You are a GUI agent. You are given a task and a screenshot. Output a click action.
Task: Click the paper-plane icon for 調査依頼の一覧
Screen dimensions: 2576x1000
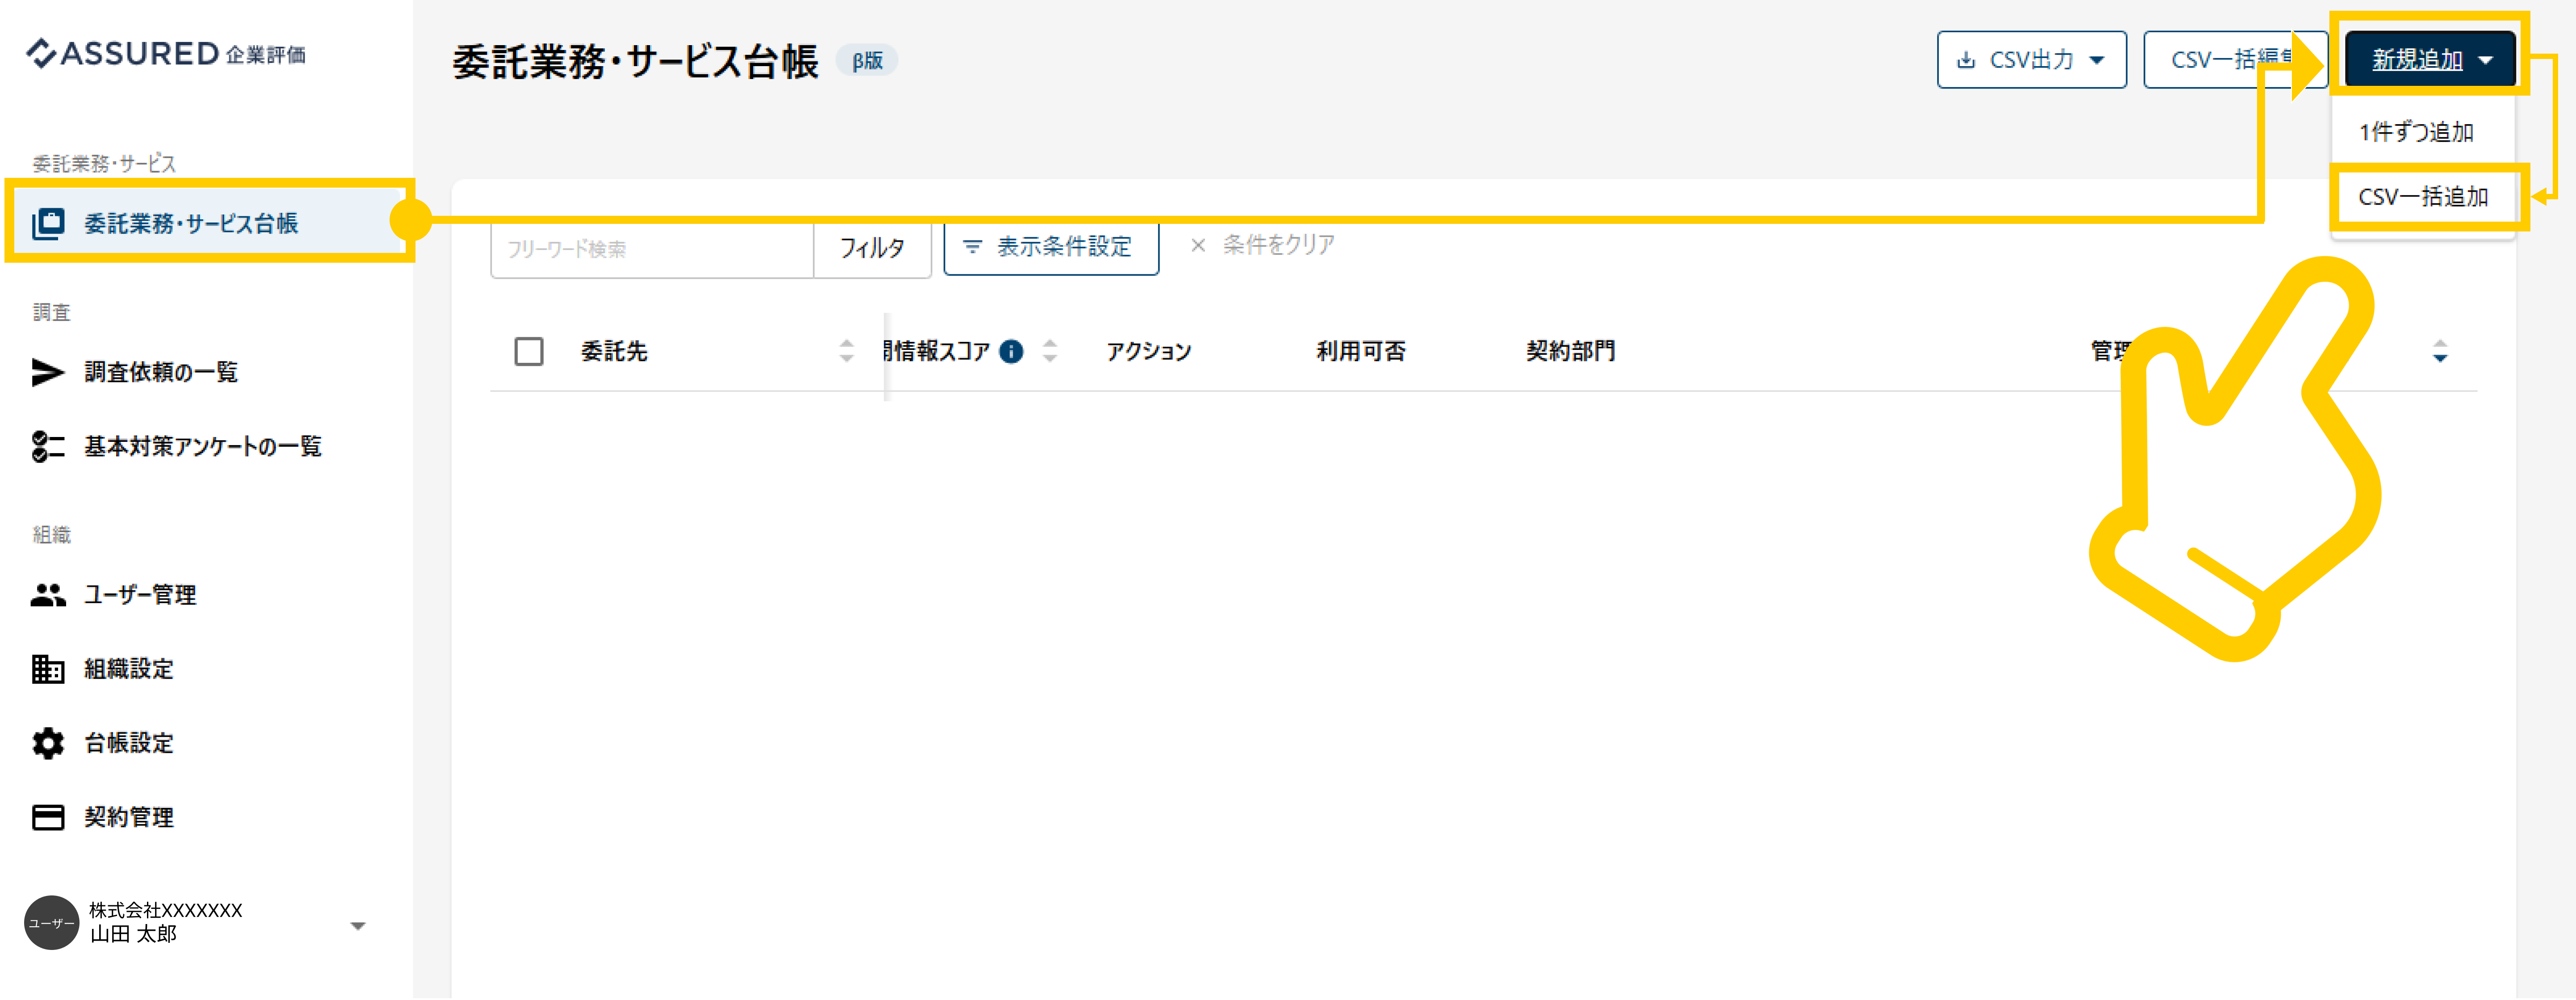48,372
